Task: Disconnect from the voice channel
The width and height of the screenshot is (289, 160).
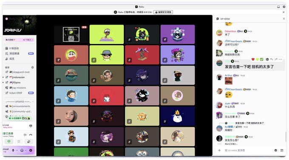Action: pyautogui.click(x=31, y=135)
